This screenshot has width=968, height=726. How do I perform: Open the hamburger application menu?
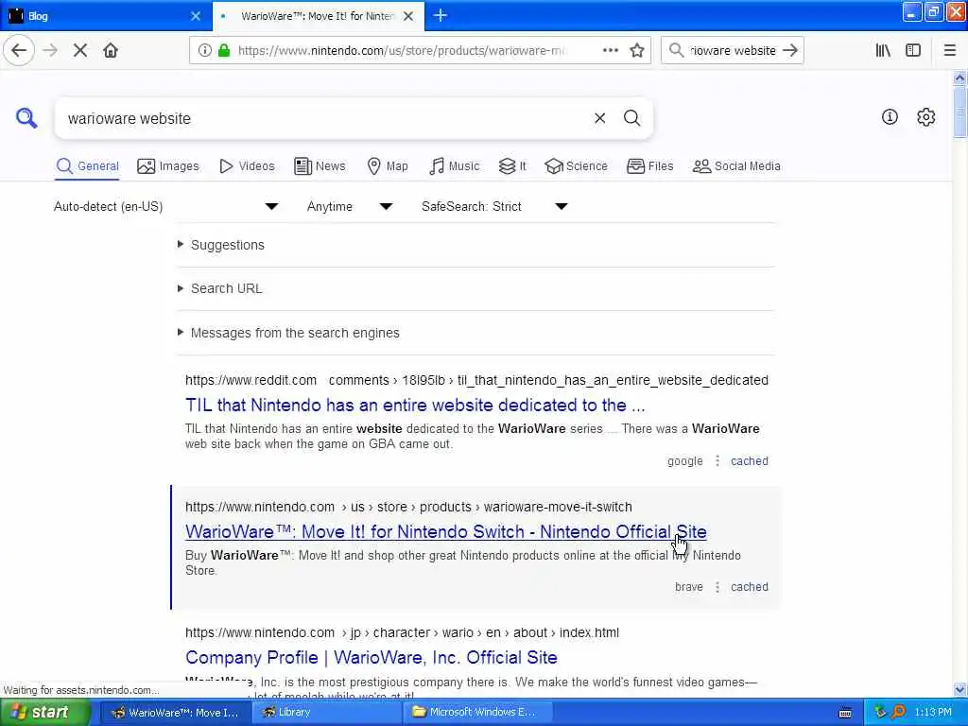click(949, 51)
